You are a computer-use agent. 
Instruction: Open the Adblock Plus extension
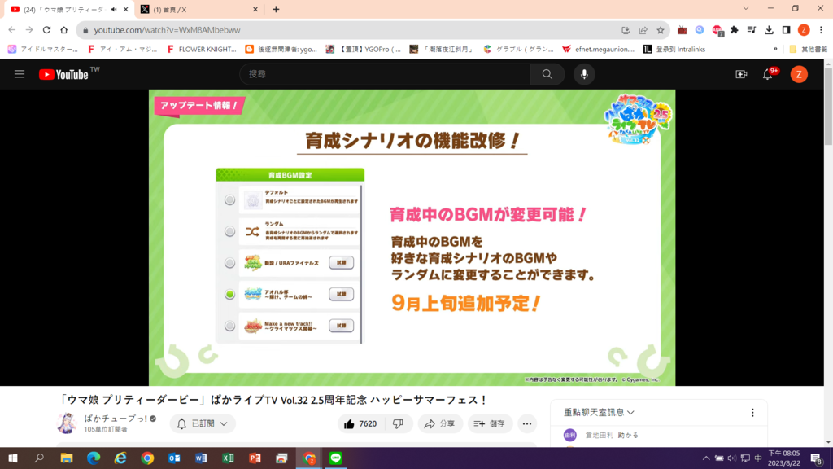(x=717, y=30)
